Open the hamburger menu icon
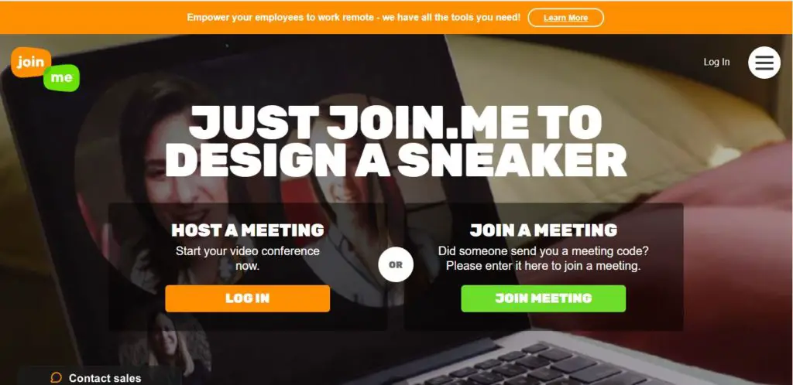 click(x=764, y=63)
